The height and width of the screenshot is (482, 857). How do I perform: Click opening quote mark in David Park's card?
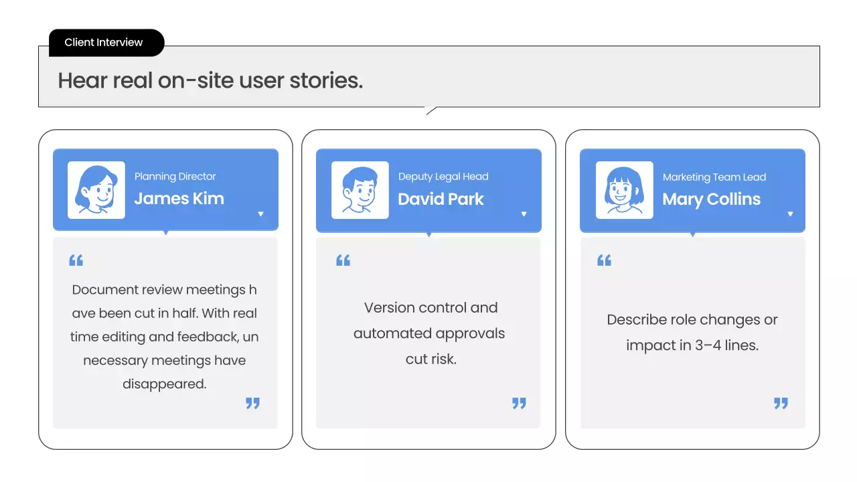point(343,260)
